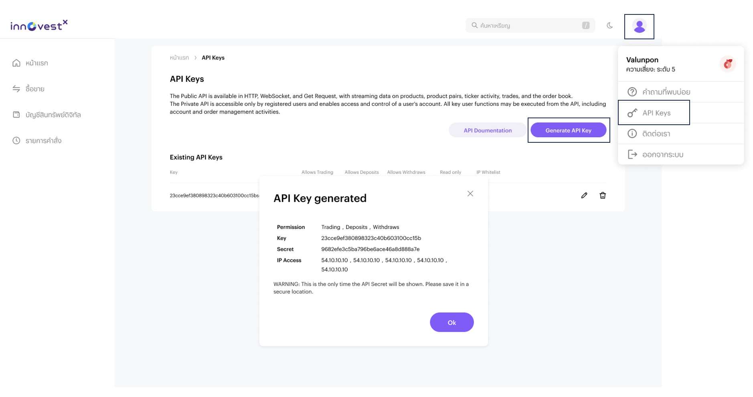Open the profile avatar menu

(x=640, y=26)
